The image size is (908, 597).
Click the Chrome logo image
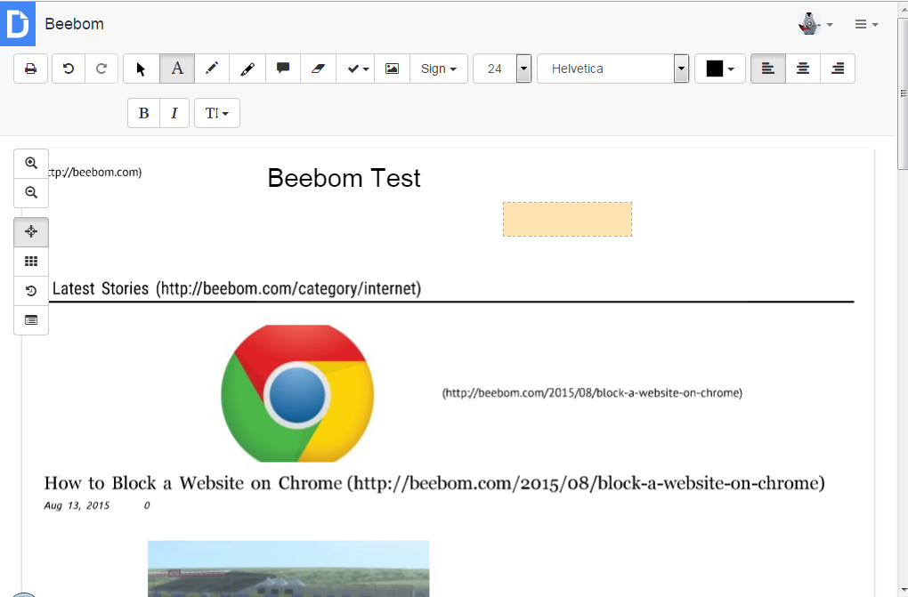click(297, 393)
